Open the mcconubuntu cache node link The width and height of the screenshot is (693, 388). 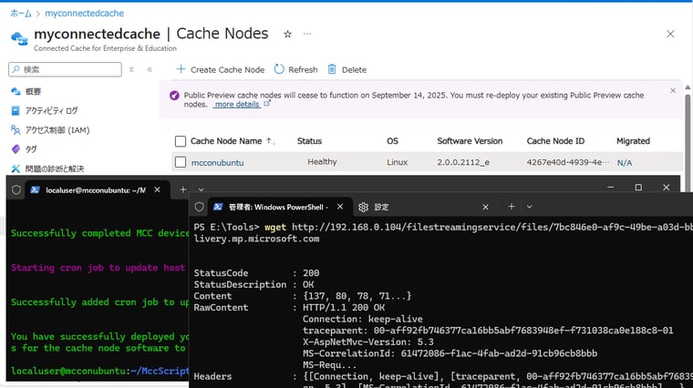[217, 162]
